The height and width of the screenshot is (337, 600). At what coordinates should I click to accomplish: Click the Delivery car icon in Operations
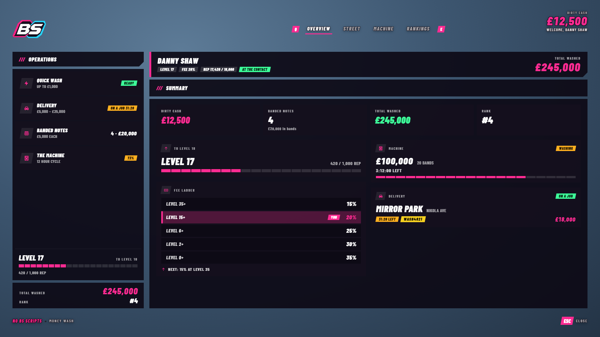(x=27, y=108)
